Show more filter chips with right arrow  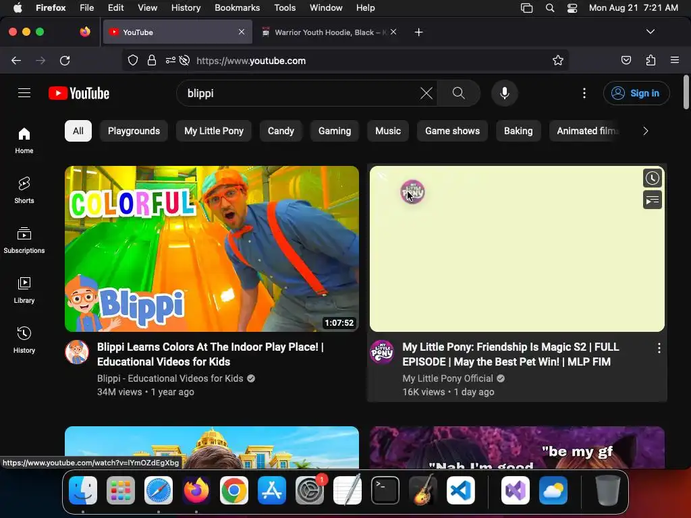point(645,131)
